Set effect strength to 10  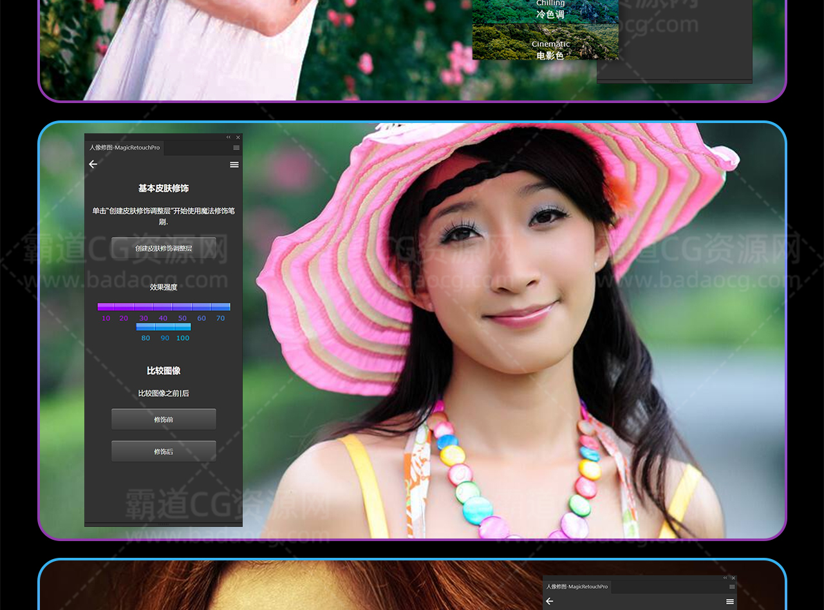[106, 307]
